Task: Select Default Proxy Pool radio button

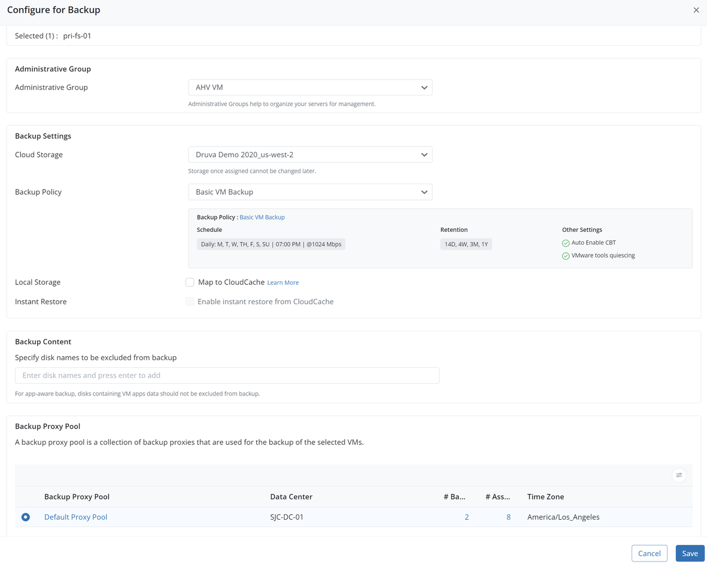Action: pyautogui.click(x=25, y=517)
